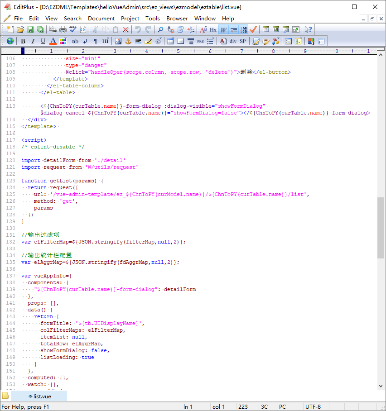Run the spell checker
The image size is (386, 411).
pos(74,29)
